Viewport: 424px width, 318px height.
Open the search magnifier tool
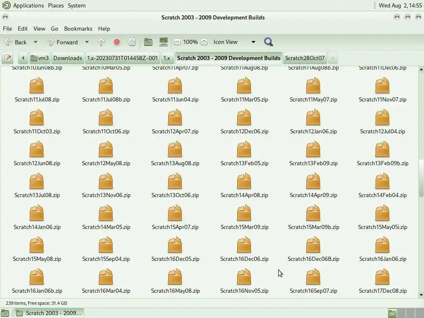pos(268,42)
